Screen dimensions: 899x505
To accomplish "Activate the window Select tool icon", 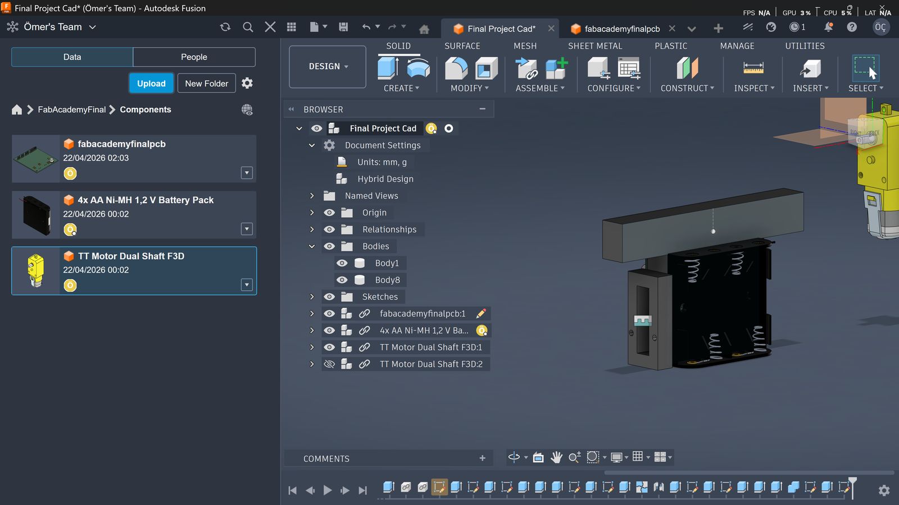I will (x=865, y=68).
